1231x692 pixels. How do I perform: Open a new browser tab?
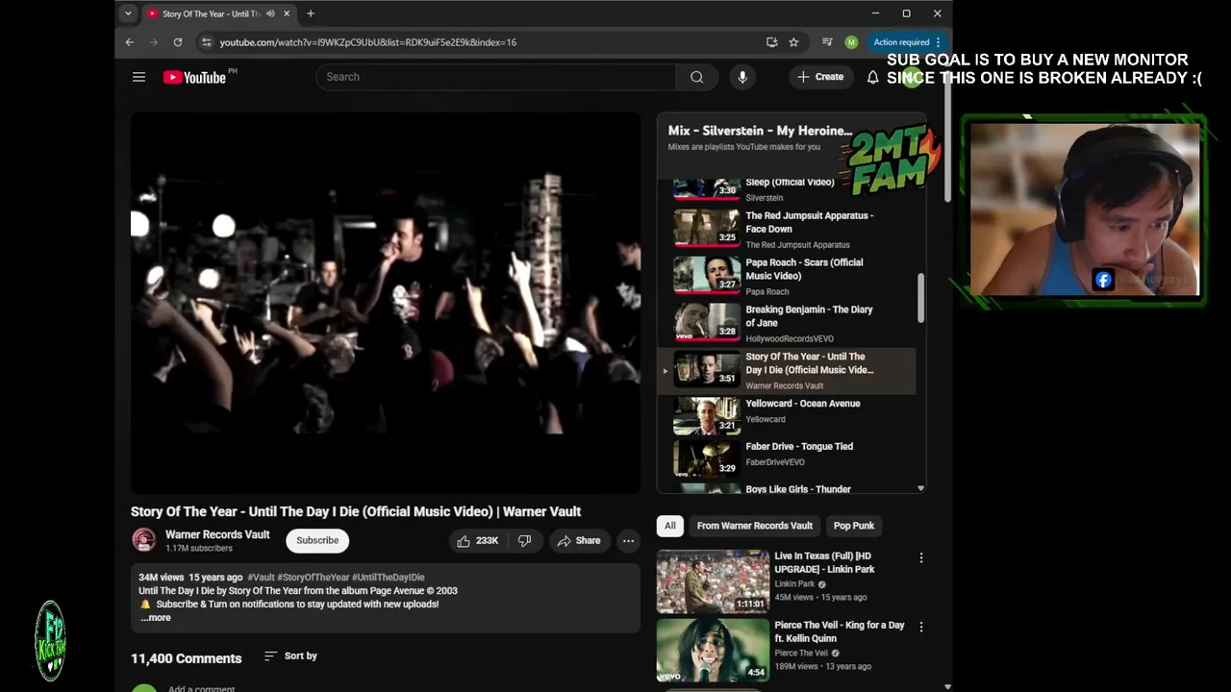pyautogui.click(x=310, y=13)
